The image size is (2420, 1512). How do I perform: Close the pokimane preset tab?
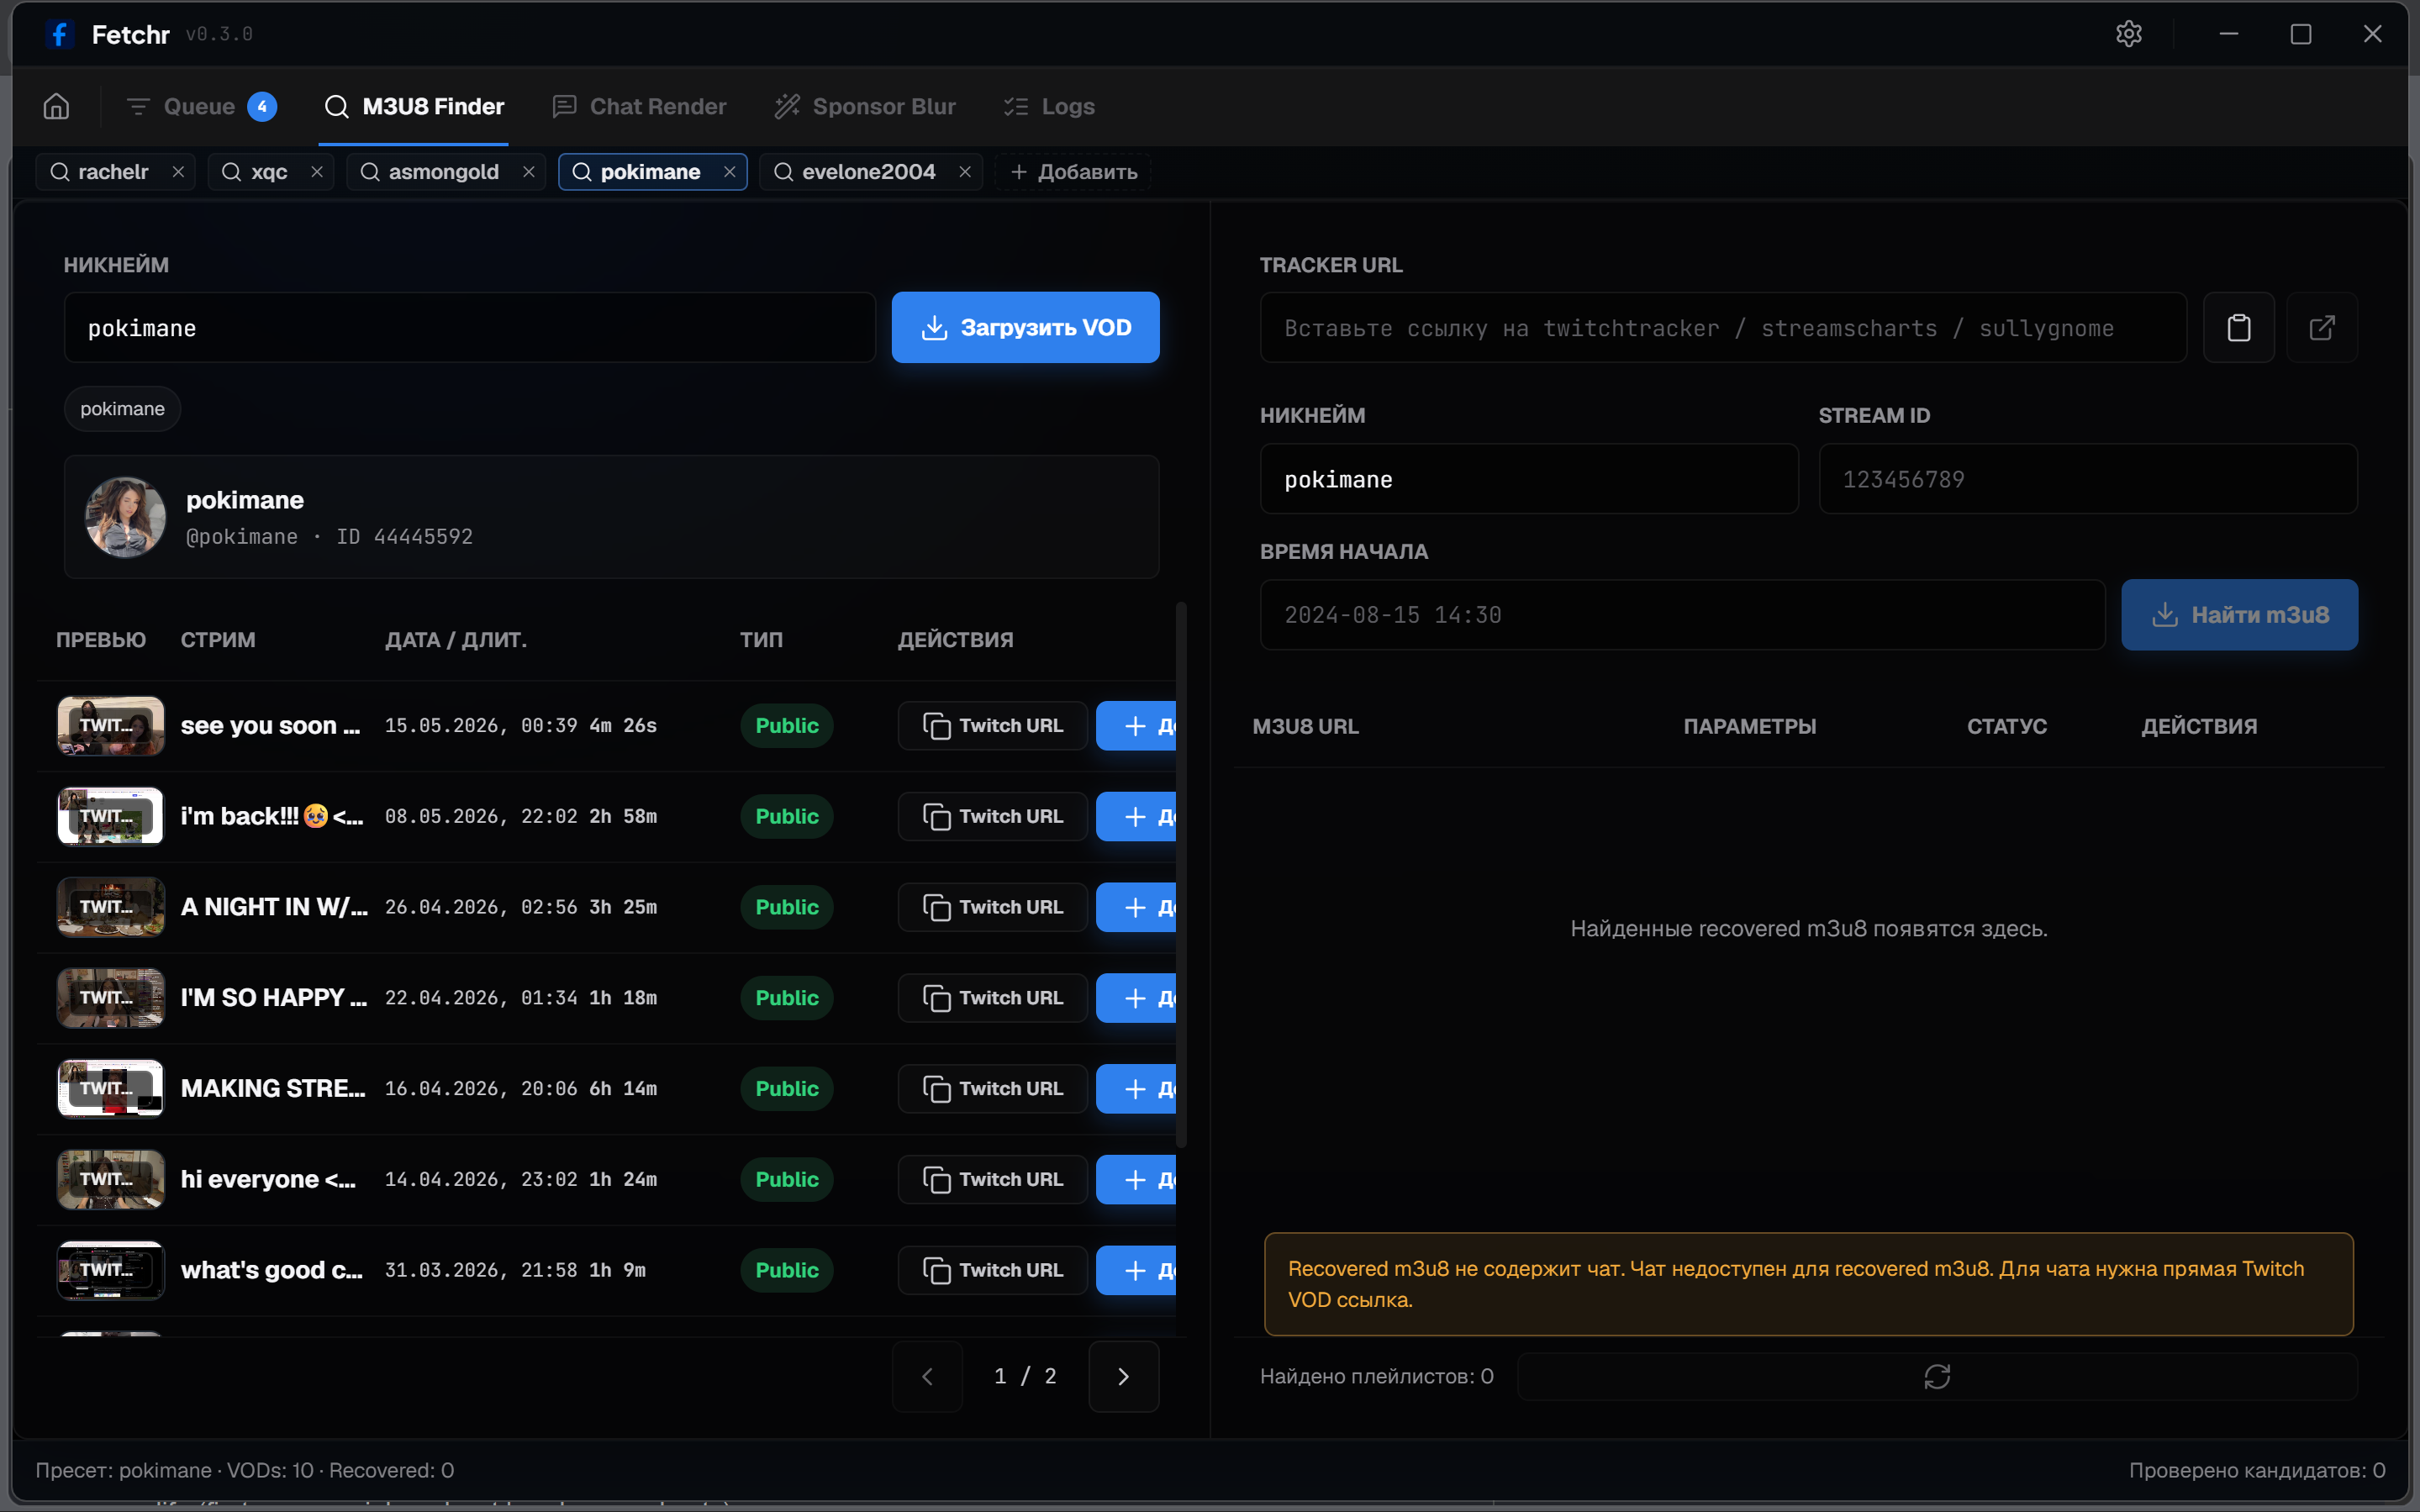(x=730, y=172)
